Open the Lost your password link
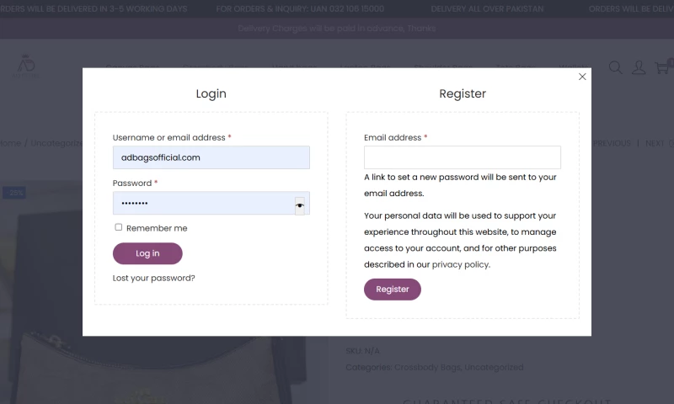The height and width of the screenshot is (404, 674). pyautogui.click(x=153, y=278)
